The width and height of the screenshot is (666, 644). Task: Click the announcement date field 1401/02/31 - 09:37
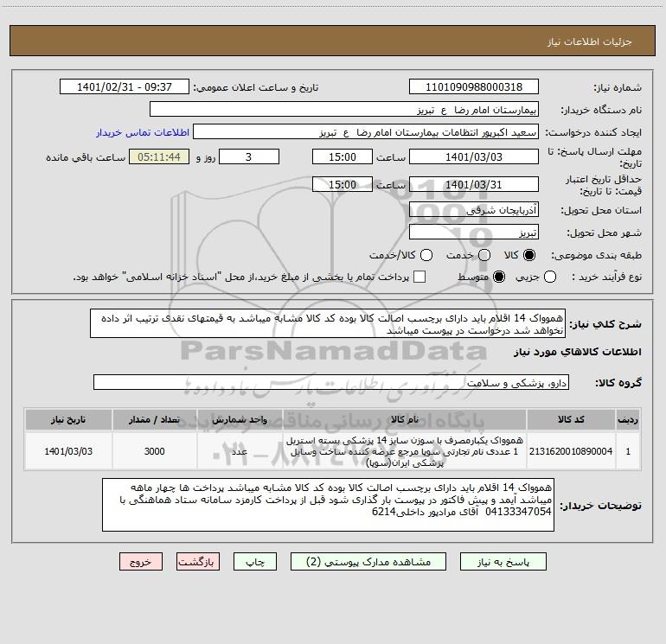124,87
